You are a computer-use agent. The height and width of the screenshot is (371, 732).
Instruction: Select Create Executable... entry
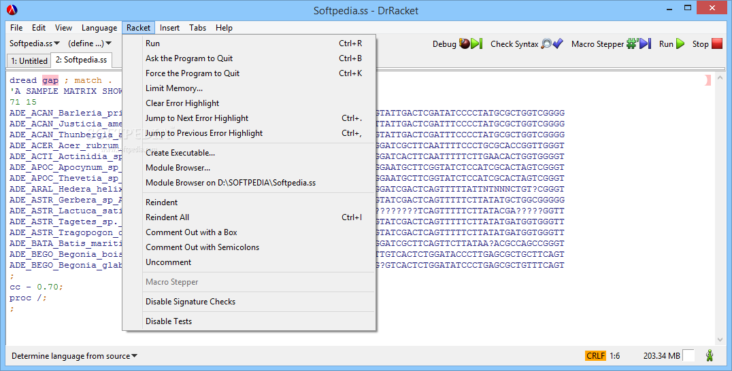pyautogui.click(x=249, y=152)
